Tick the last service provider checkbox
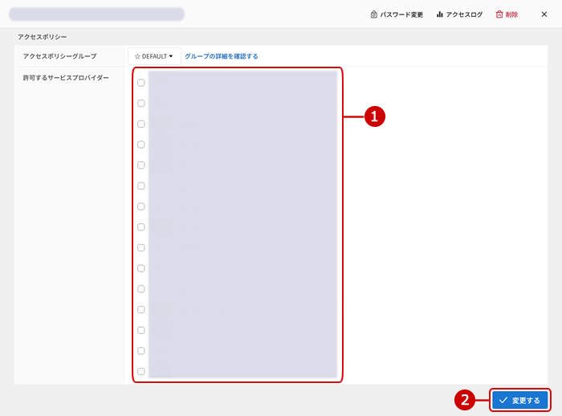The height and width of the screenshot is (416, 562). click(141, 372)
